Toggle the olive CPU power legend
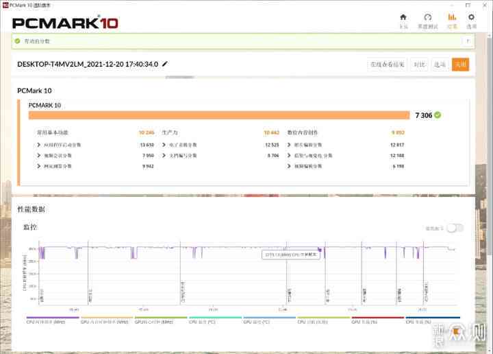This screenshot has width=493, height=354. [323, 320]
